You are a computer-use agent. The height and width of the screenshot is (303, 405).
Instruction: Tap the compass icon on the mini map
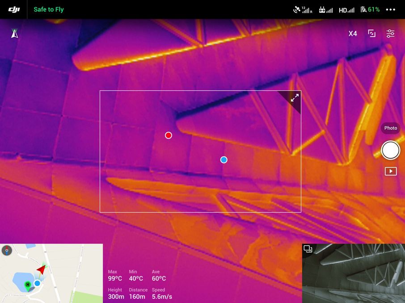7,250
